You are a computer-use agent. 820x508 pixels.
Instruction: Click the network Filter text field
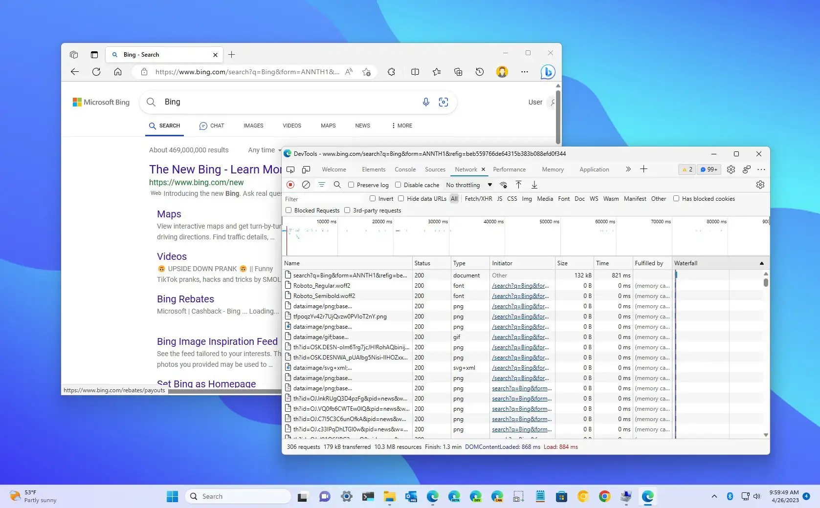click(x=323, y=199)
